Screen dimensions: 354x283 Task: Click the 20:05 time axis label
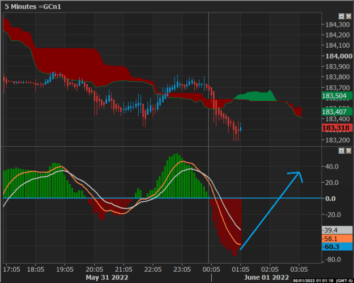pos(94,269)
